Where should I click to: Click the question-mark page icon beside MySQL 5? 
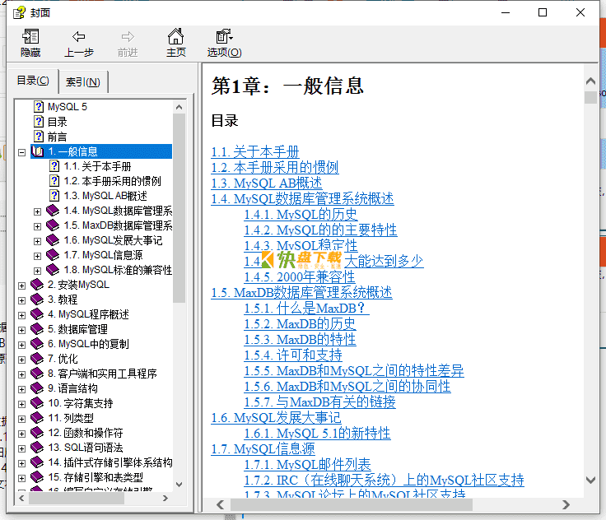pyautogui.click(x=38, y=107)
